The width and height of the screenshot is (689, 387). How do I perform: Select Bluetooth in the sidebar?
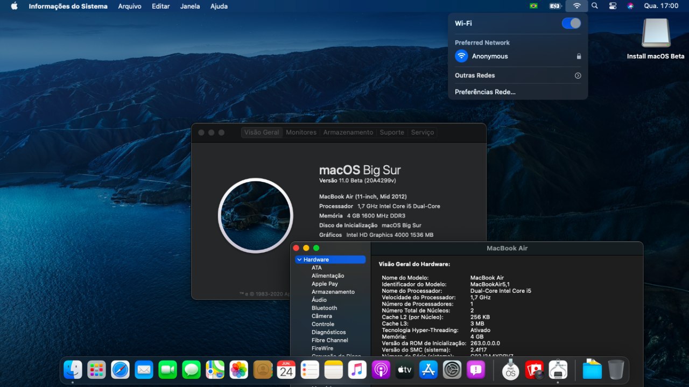[x=324, y=308]
